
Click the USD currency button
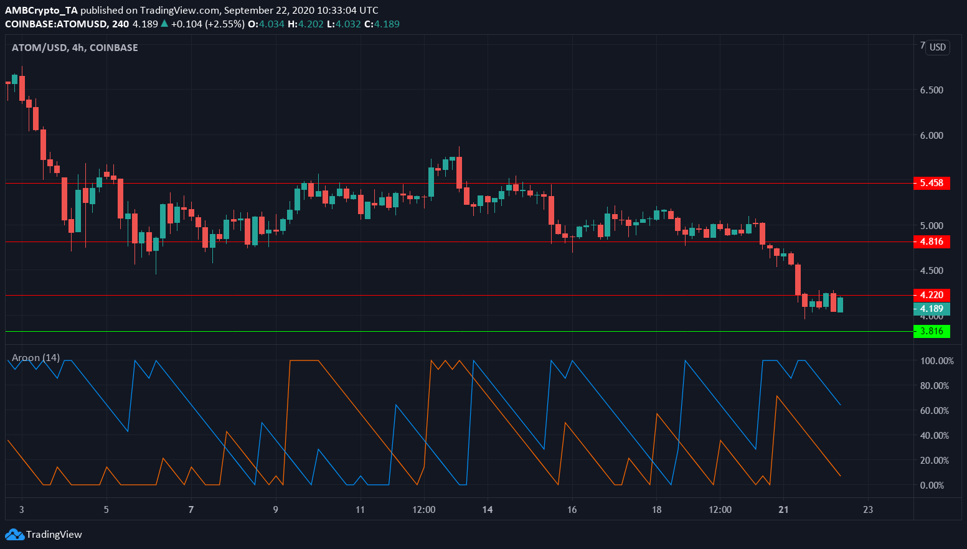point(938,47)
